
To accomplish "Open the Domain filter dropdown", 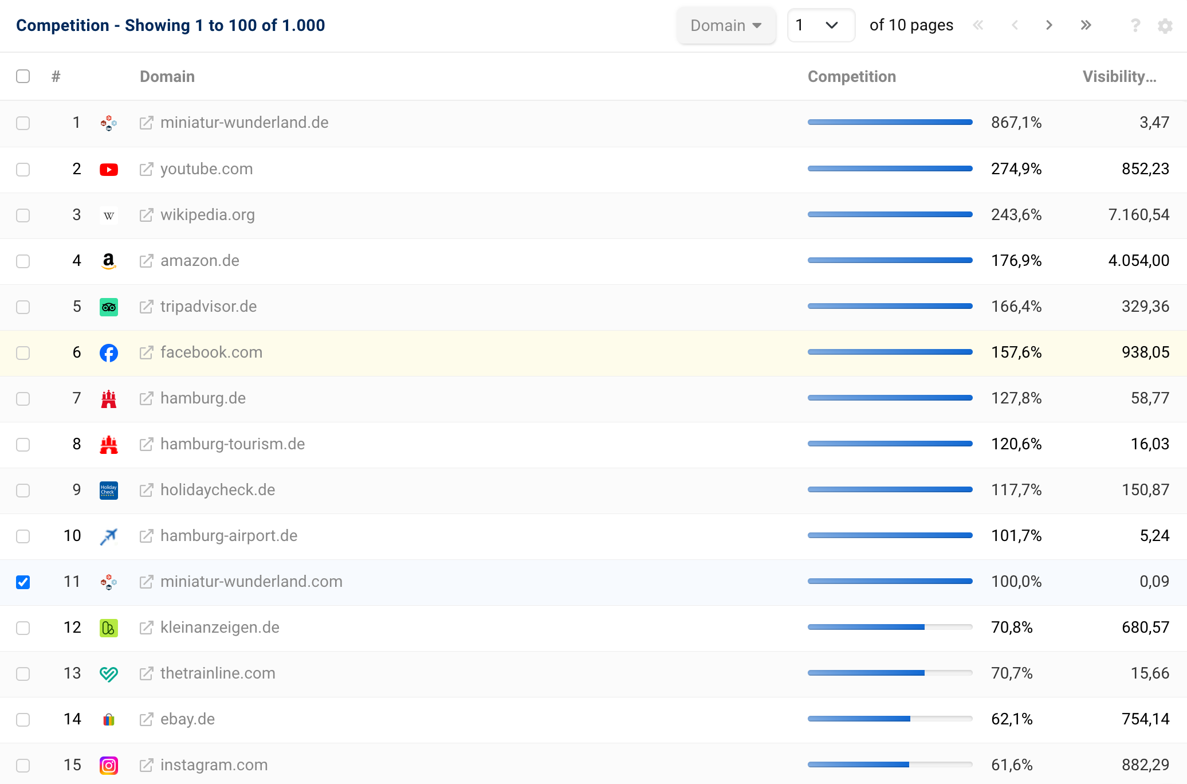I will coord(725,23).
